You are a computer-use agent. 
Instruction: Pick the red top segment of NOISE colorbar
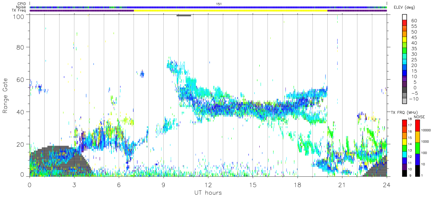[x=418, y=125]
